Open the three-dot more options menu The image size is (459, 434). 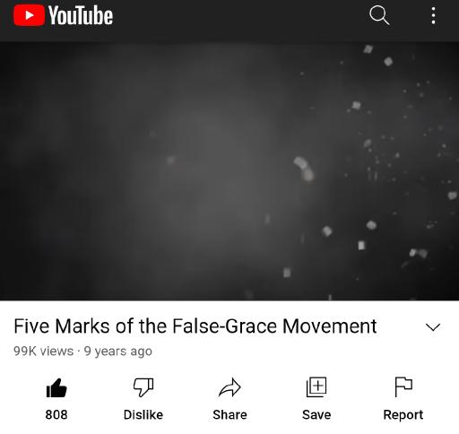[433, 15]
